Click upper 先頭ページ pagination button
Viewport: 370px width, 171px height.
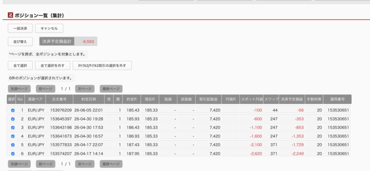[x=20, y=89]
